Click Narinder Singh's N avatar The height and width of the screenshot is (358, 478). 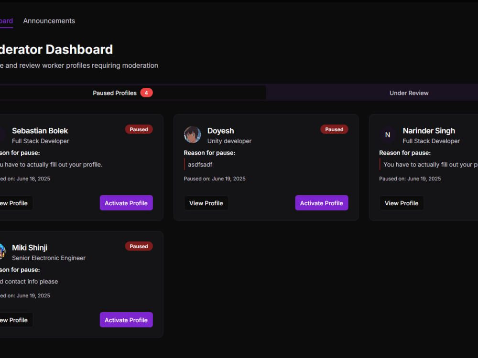point(388,135)
